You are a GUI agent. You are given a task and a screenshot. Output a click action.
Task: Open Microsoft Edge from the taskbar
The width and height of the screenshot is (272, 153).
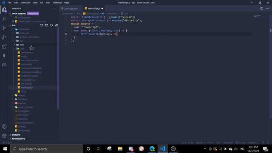152,149
